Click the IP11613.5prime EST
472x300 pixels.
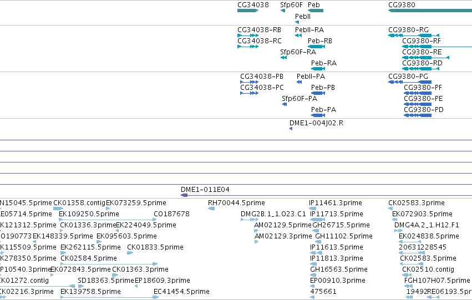316,253
